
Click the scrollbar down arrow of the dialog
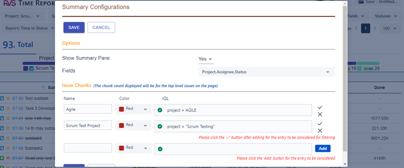[x=345, y=164]
